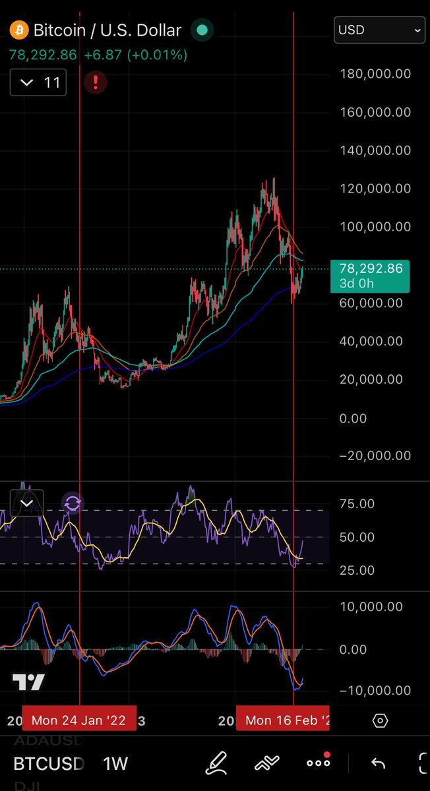430x791 pixels.
Task: Click the 78,292.86 quote in the header
Action: (x=43, y=55)
